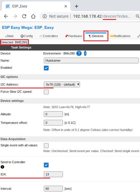Screen dimensions: 140x192
Task: Click the zoom magnifier icon in address bar
Action: point(137,16)
